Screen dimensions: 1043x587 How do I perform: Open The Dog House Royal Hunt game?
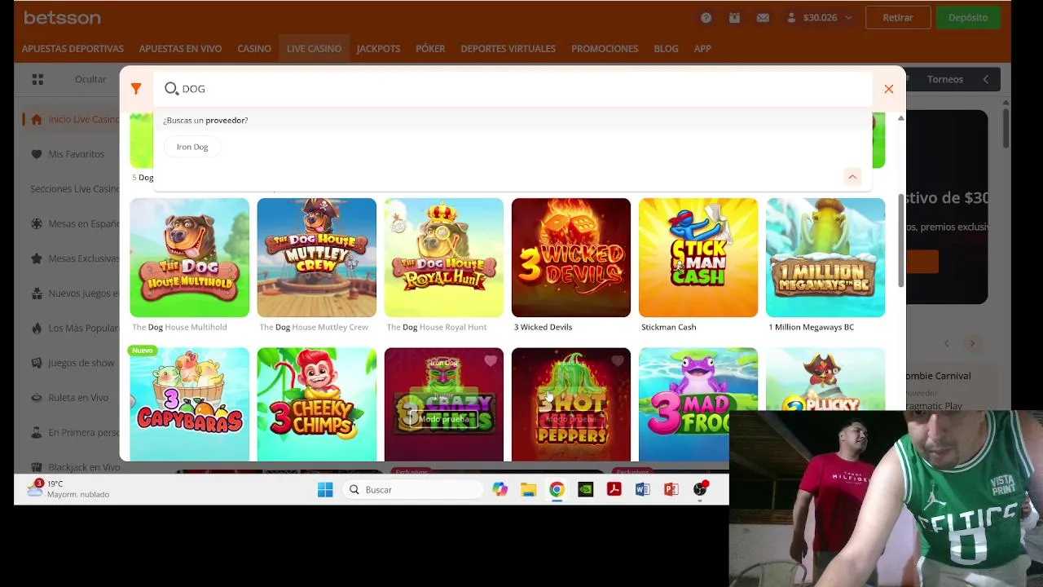coord(443,258)
